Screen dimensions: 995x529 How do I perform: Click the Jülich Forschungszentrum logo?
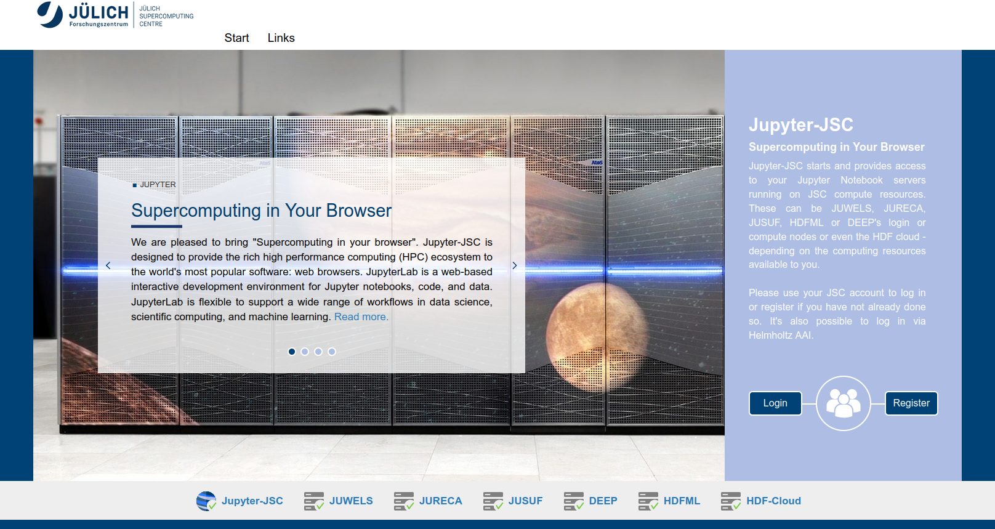point(83,15)
